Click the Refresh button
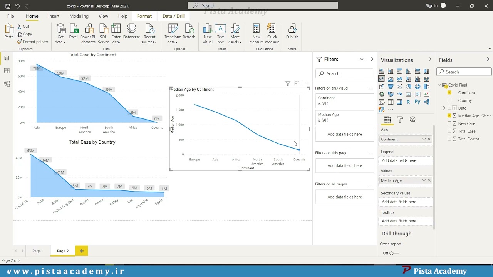This screenshot has height=277, width=493. [x=189, y=32]
